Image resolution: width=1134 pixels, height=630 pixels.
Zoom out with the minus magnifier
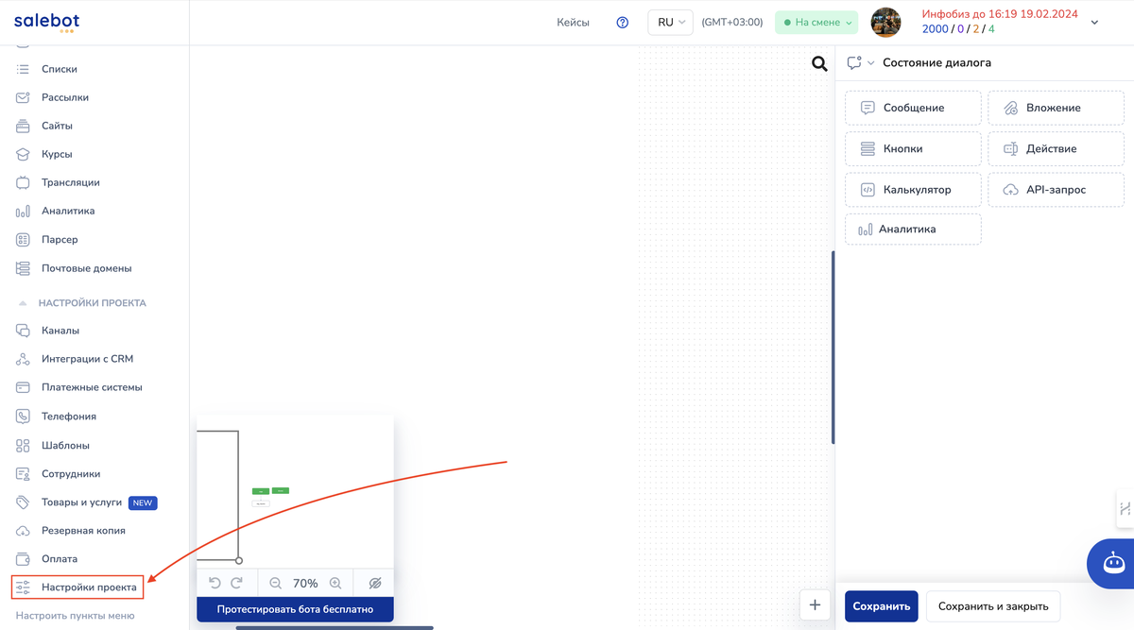click(x=276, y=584)
